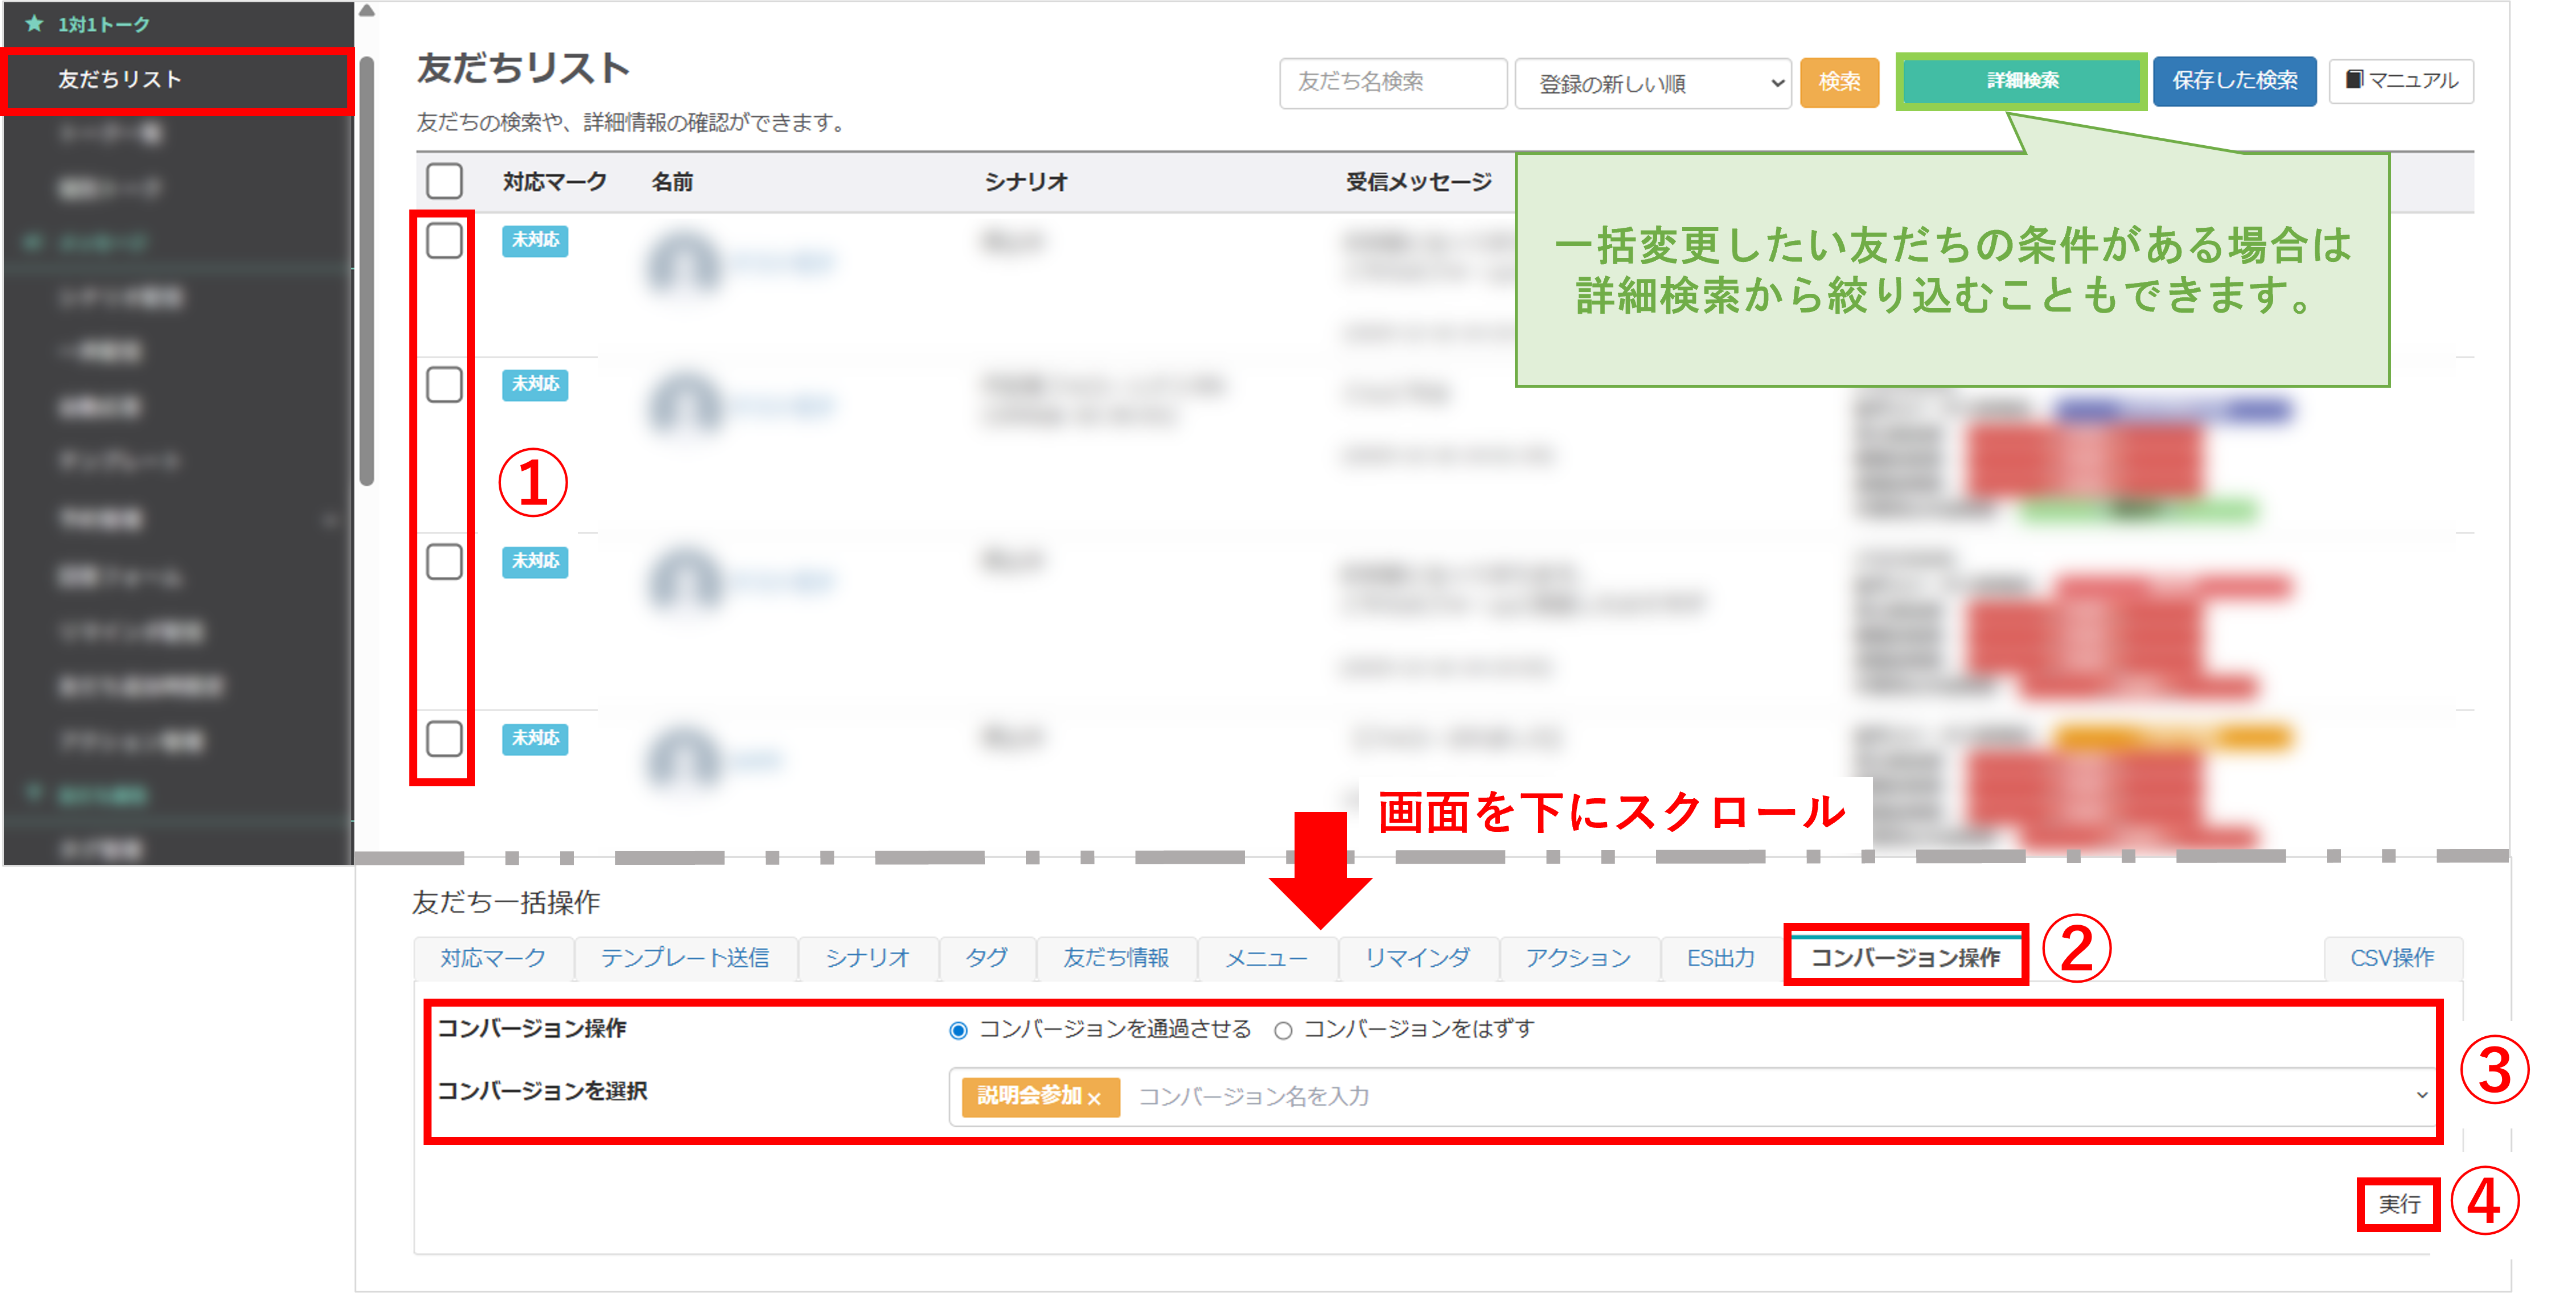2576x1293 pixels.
Task: Click the first 未対応 status badge
Action: [x=535, y=240]
